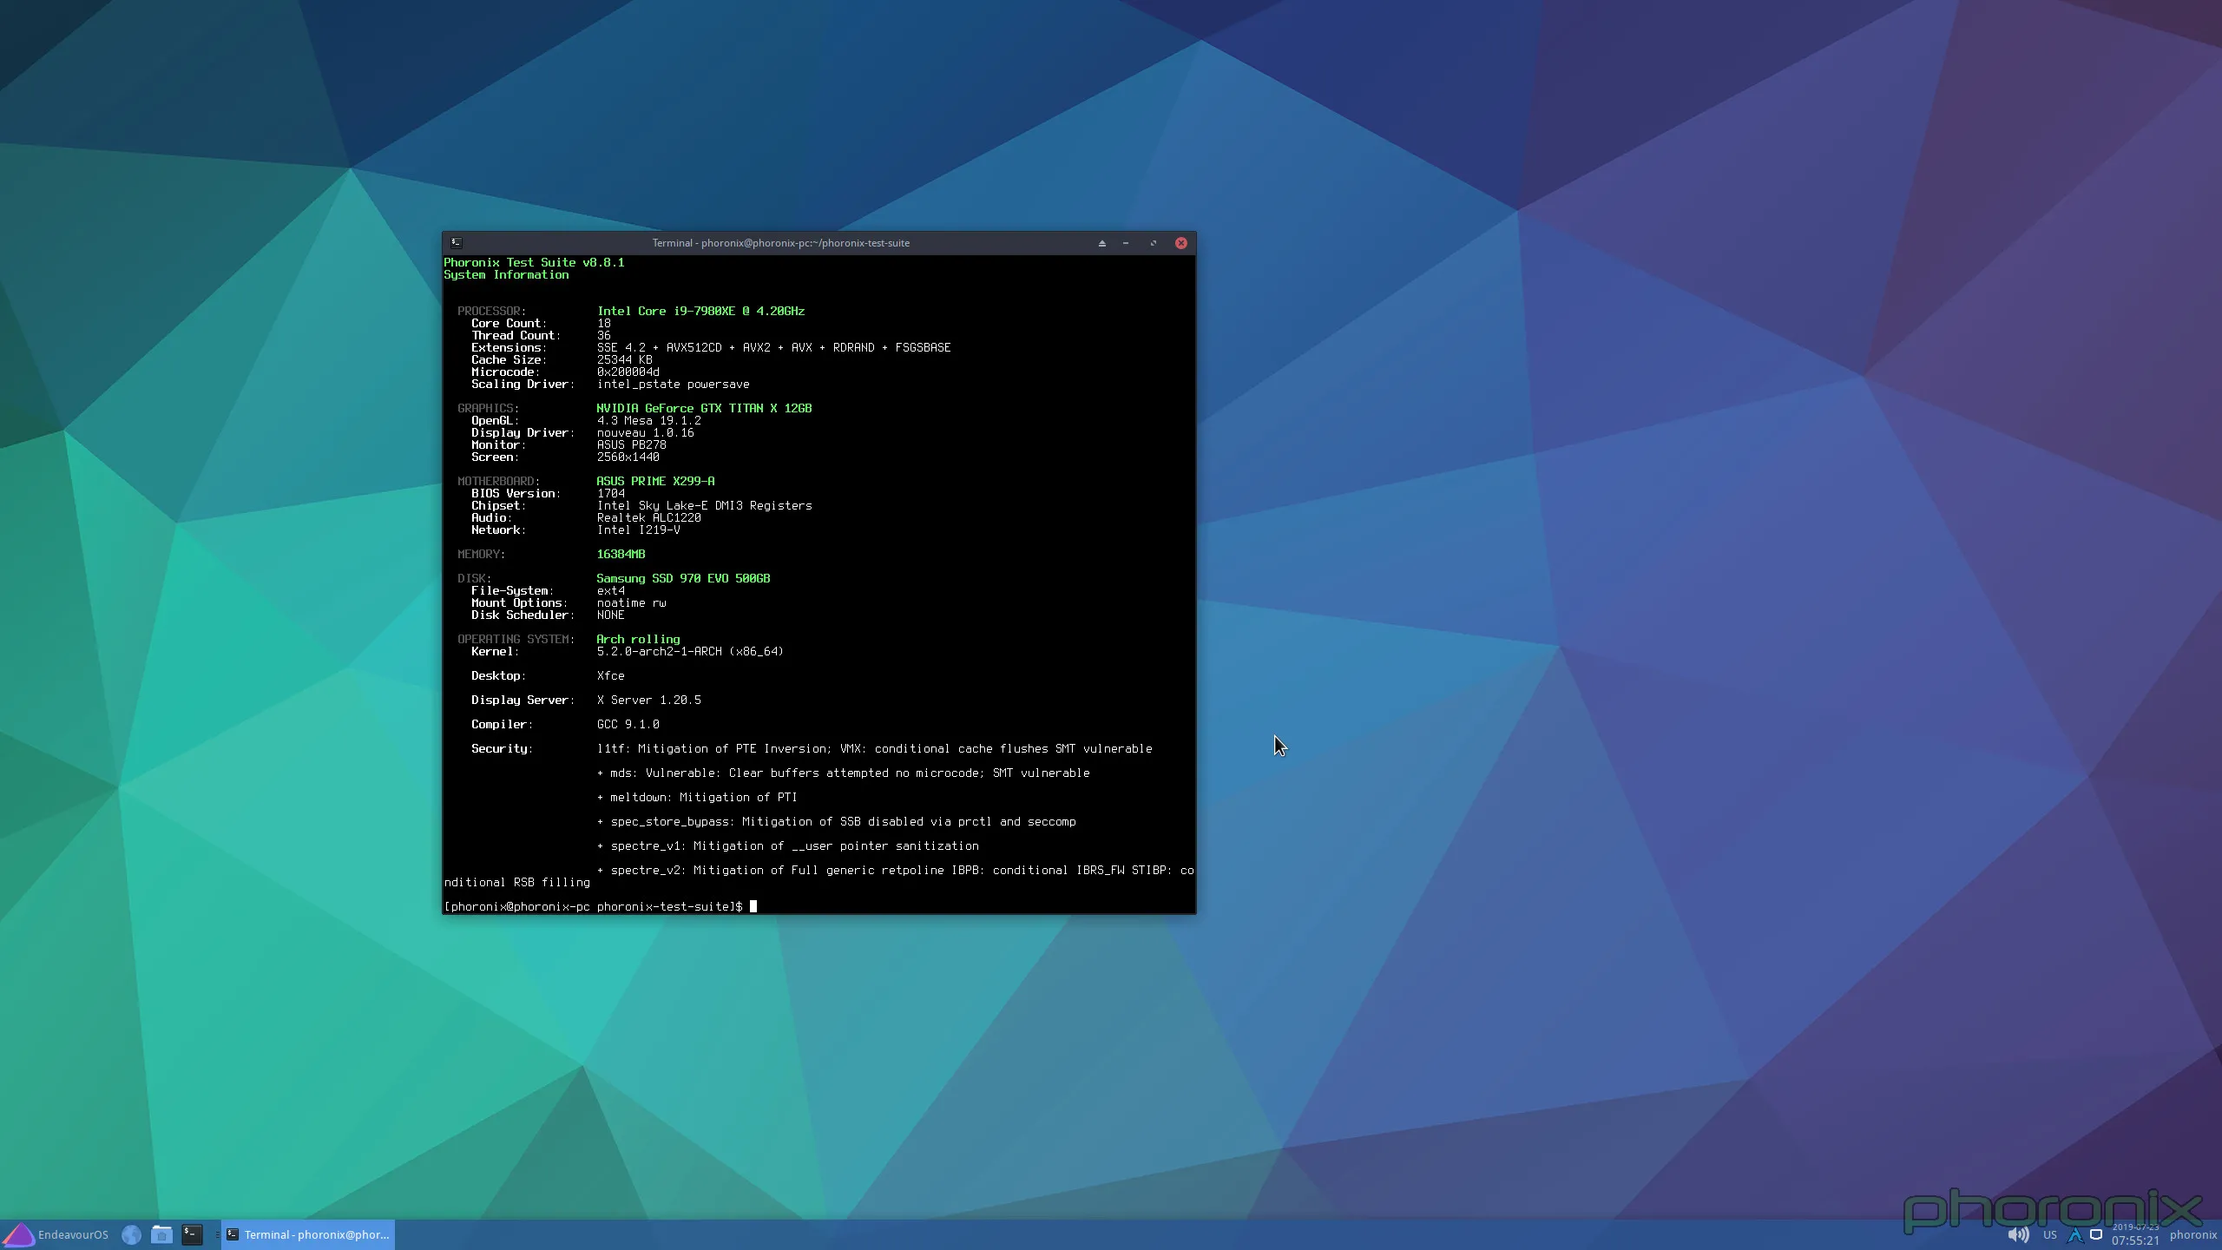Launch the web browser globe icon

[x=131, y=1234]
